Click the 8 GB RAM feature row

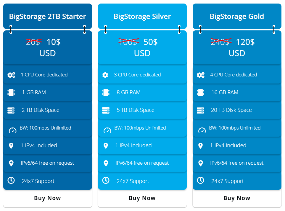click(x=142, y=92)
